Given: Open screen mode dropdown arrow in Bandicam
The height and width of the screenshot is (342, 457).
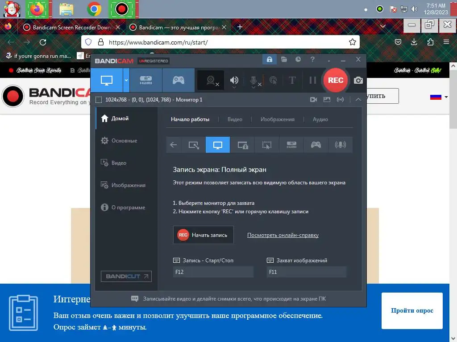Looking at the screenshot, I should click(126, 80).
